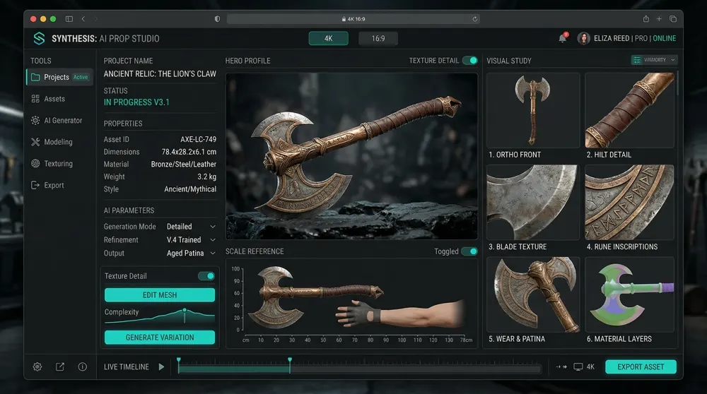This screenshot has height=394, width=707.
Task: Select the Modeling crossed-tools icon
Action: coord(35,142)
